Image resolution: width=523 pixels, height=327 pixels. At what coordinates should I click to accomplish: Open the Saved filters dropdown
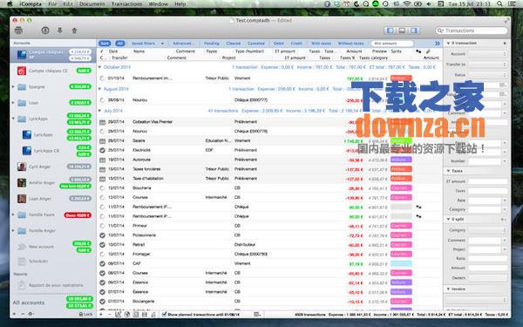tap(147, 44)
